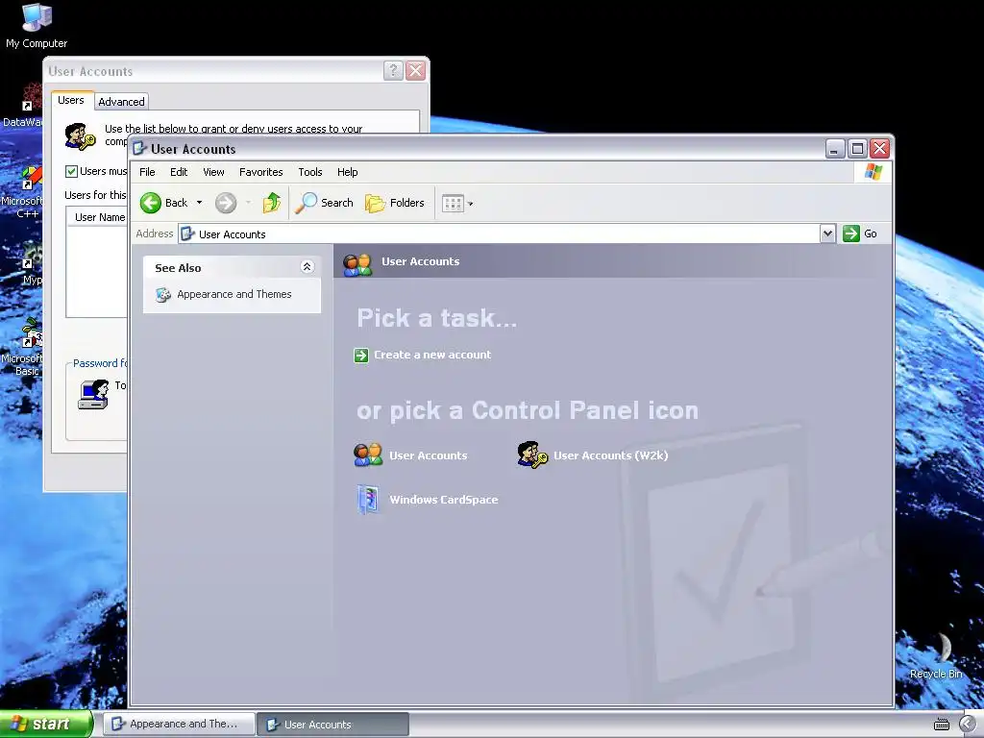The width and height of the screenshot is (984, 738).
Task: Toggle 'Users must' checkbox in dialog
Action: point(71,171)
